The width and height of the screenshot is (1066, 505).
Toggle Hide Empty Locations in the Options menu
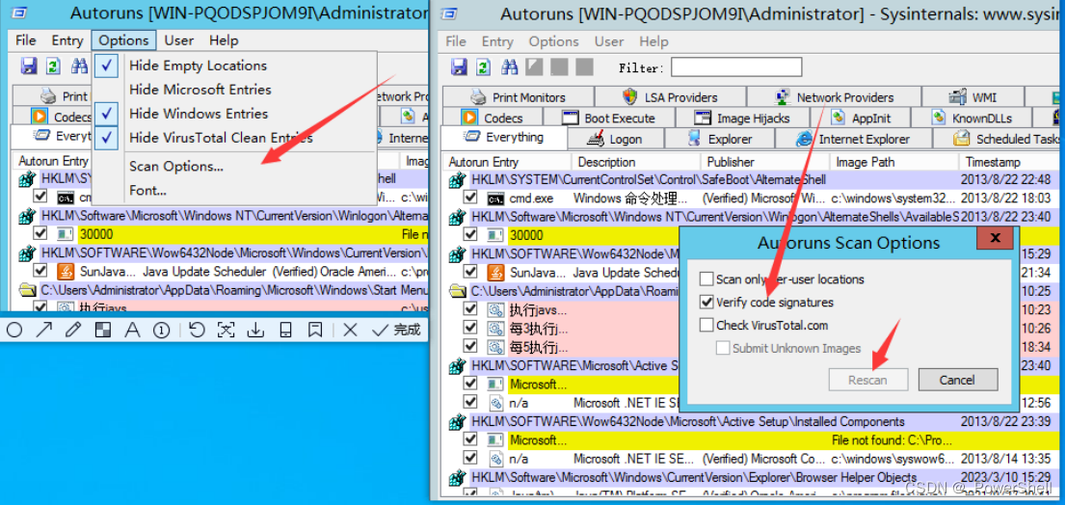[234, 66]
